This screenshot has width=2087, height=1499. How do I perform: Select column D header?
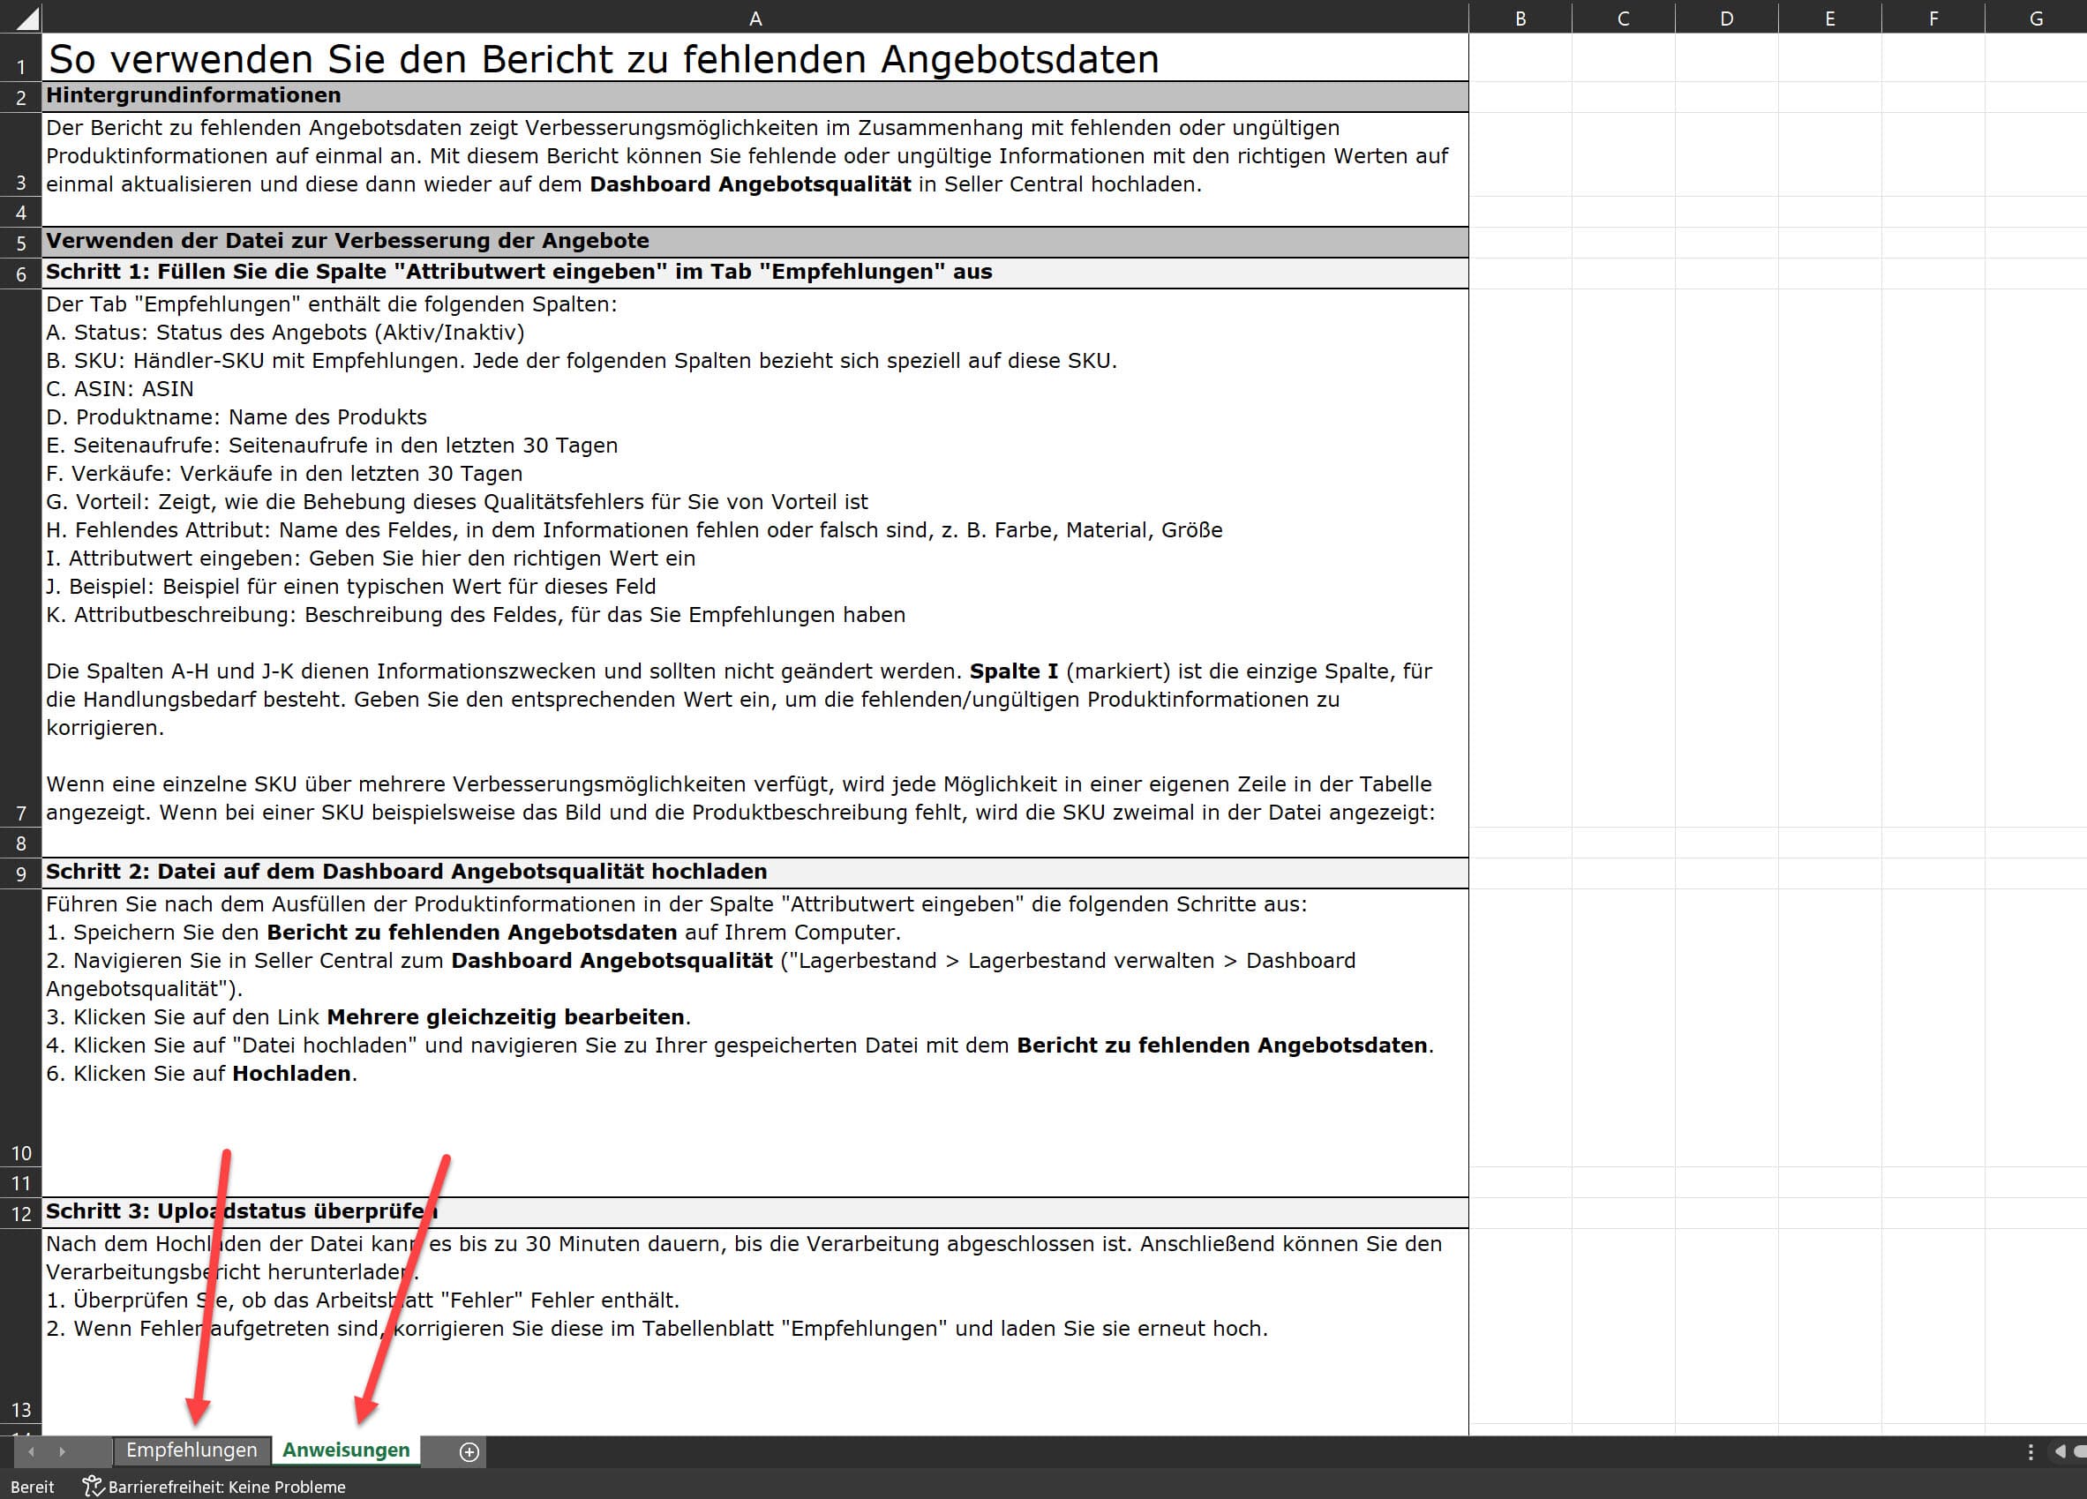1726,18
